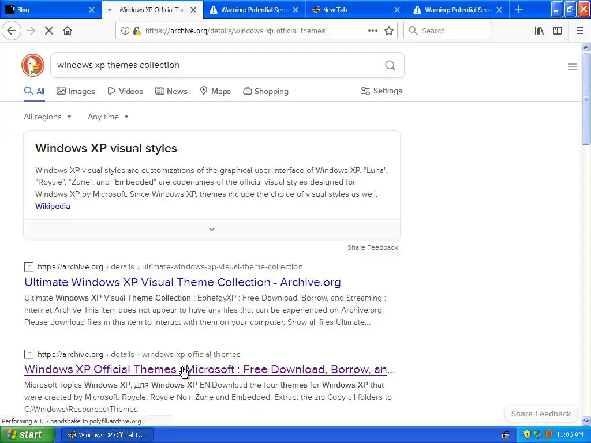Open the Maps search category

(215, 91)
